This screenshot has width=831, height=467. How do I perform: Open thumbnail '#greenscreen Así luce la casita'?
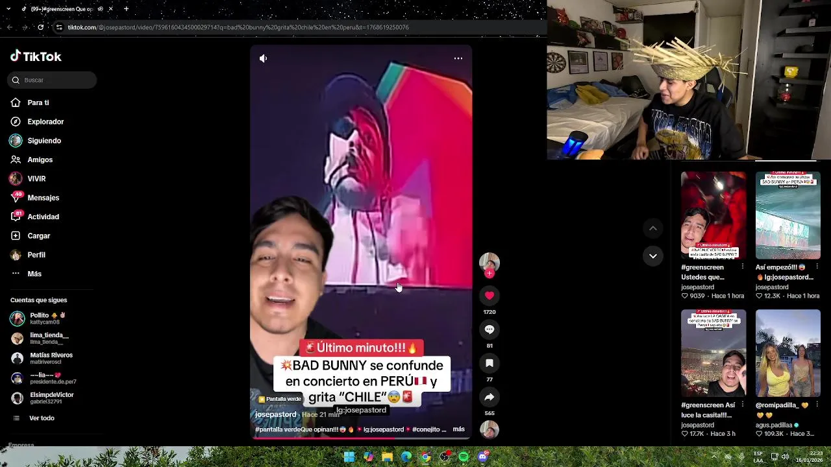[x=713, y=353]
